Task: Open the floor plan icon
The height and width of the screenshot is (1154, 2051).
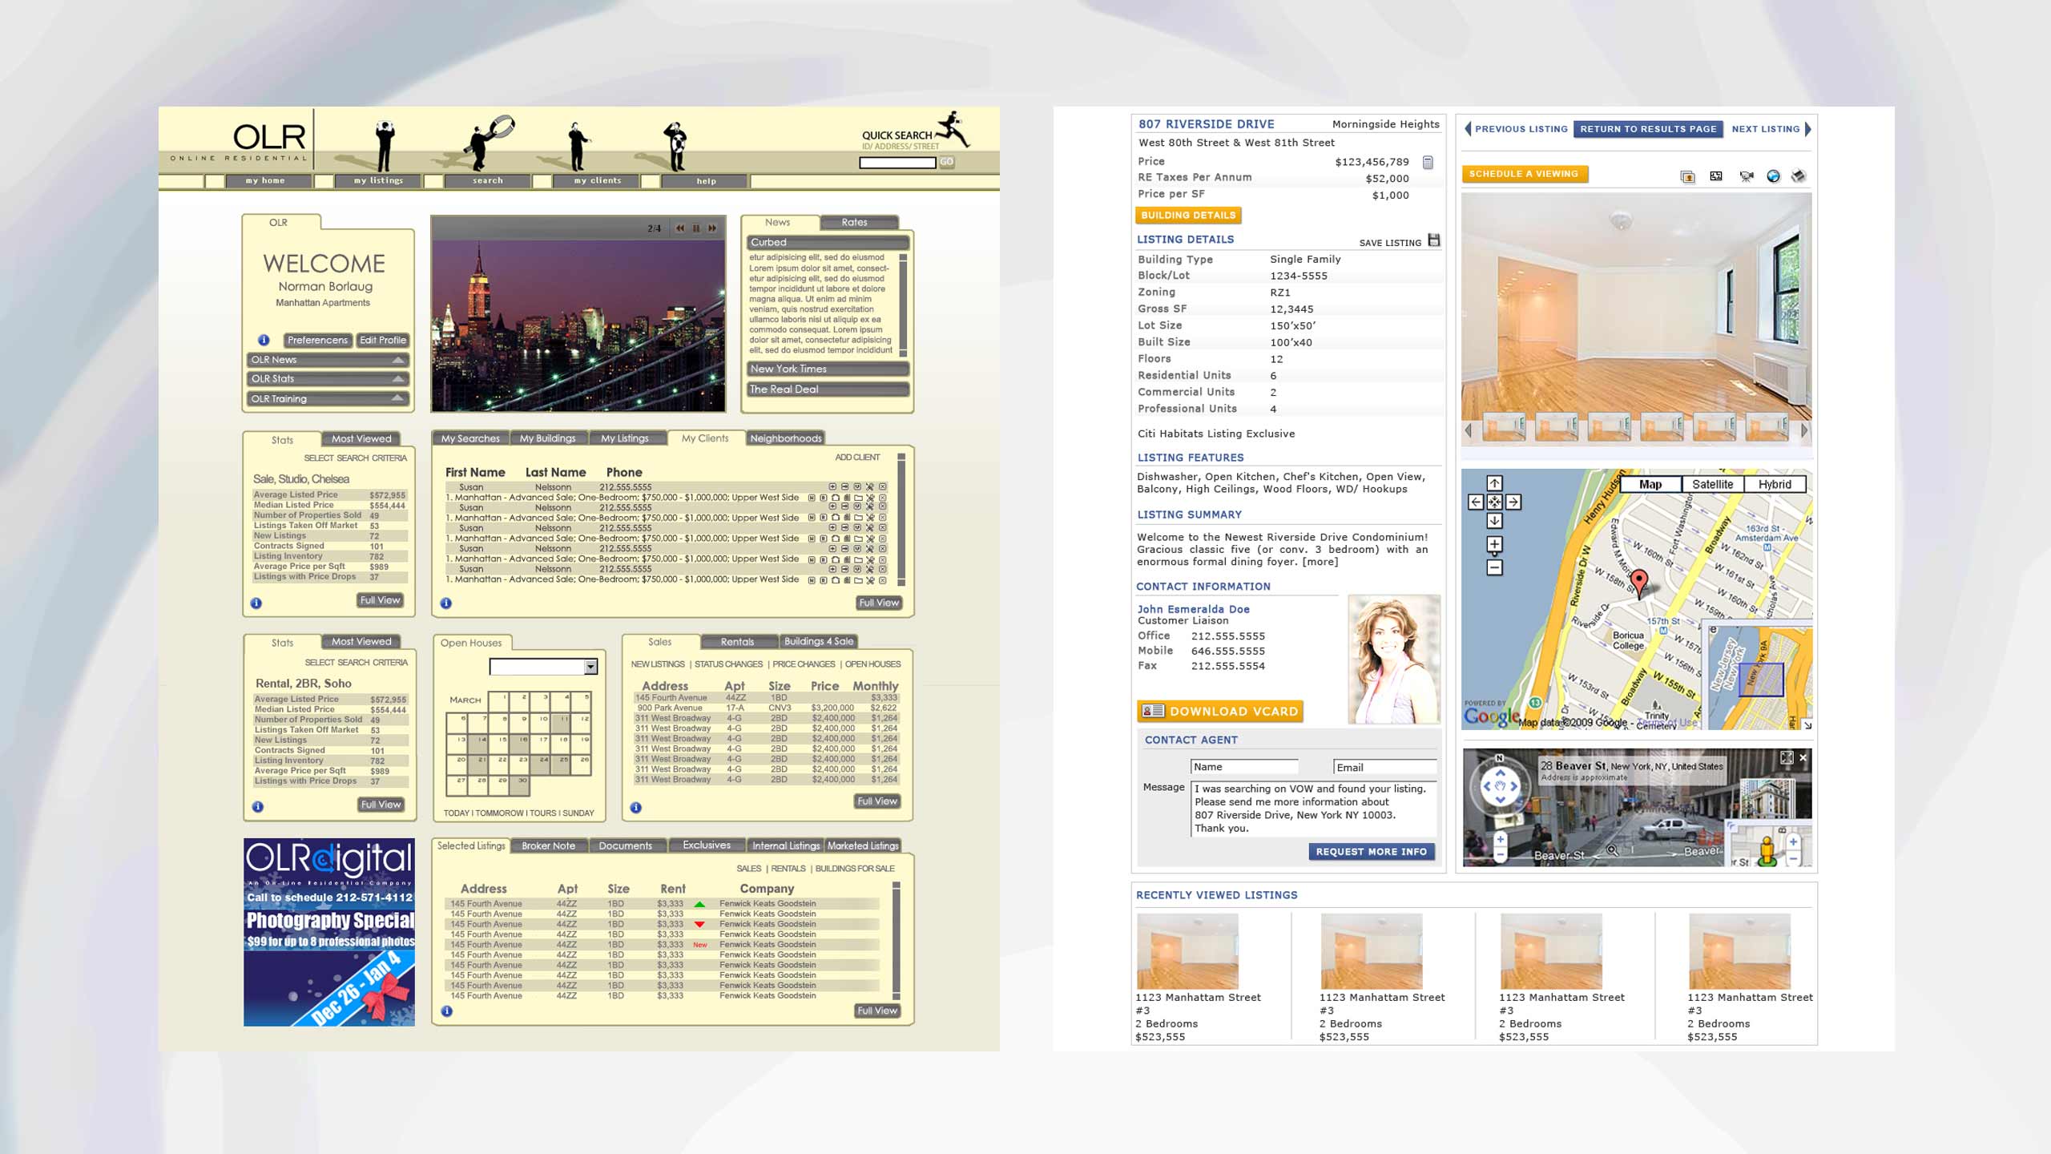Action: (1716, 176)
